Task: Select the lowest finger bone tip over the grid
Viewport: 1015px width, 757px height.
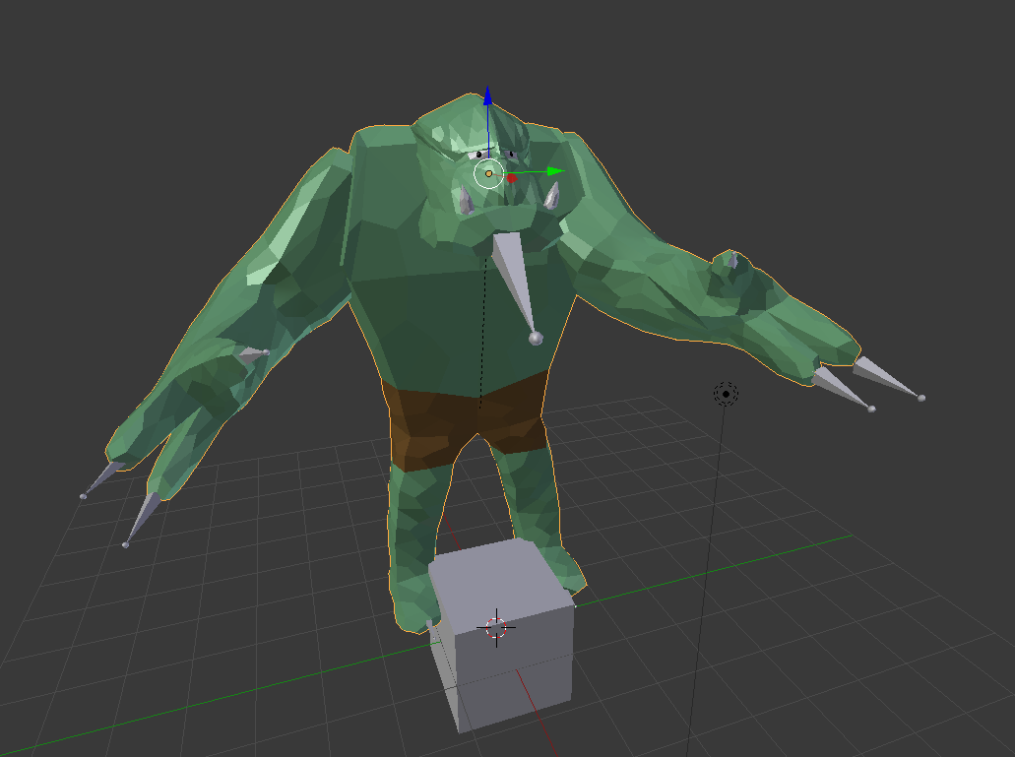Action: [126, 543]
